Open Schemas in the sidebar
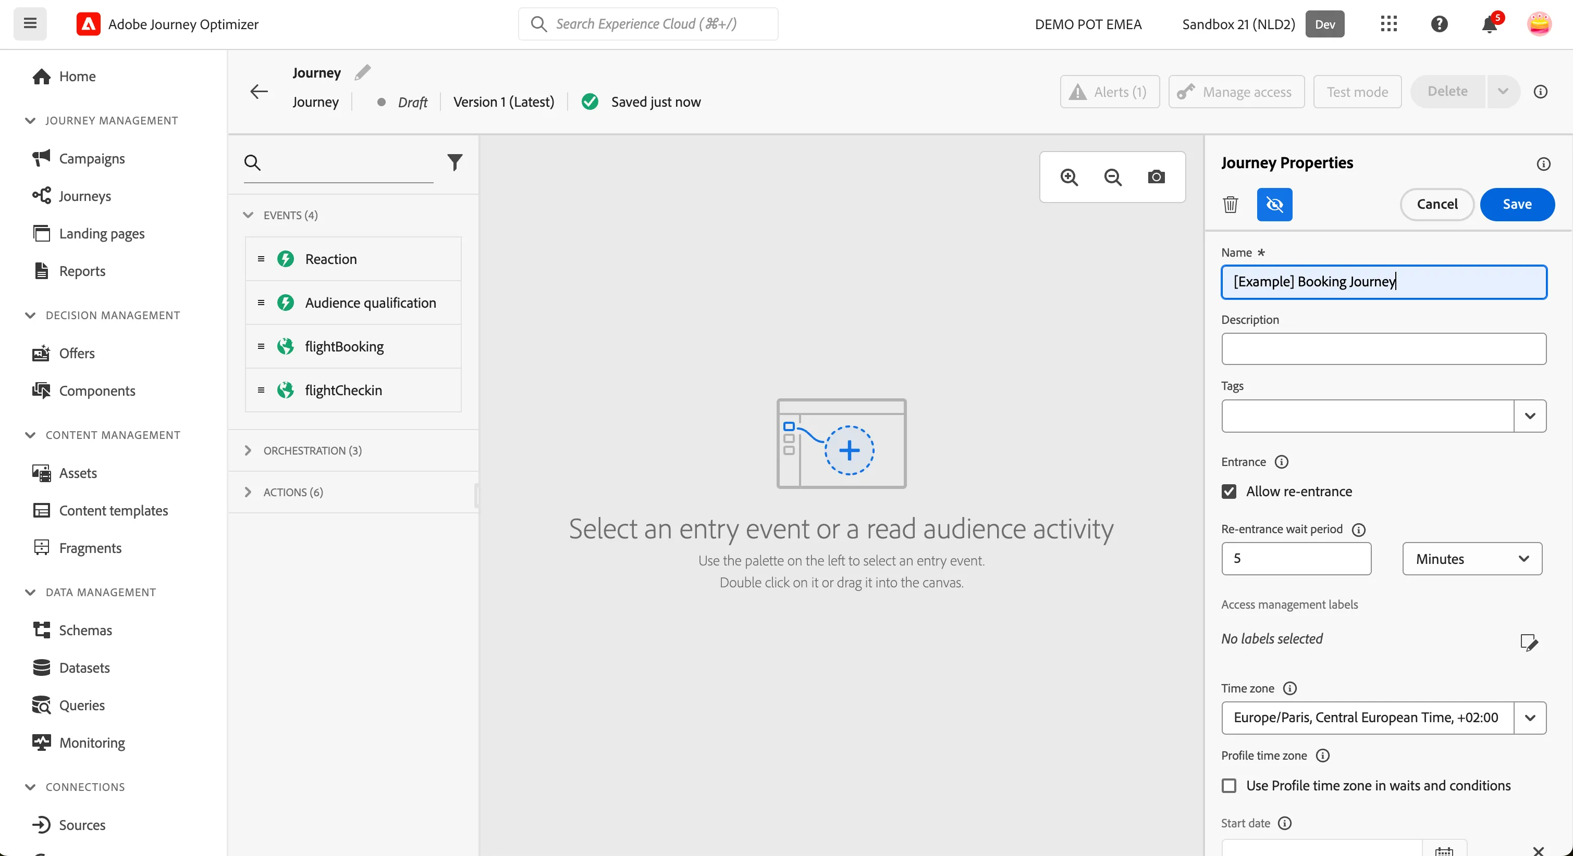 [85, 630]
